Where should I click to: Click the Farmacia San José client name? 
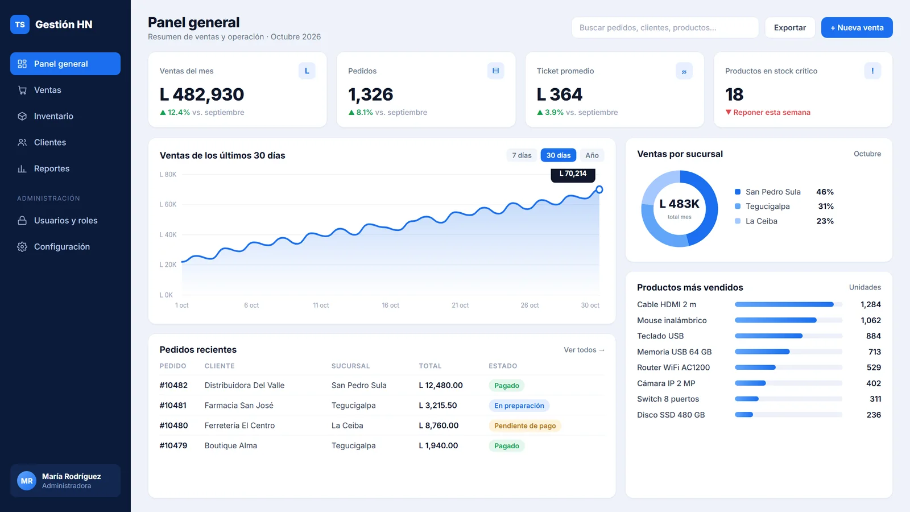click(239, 406)
